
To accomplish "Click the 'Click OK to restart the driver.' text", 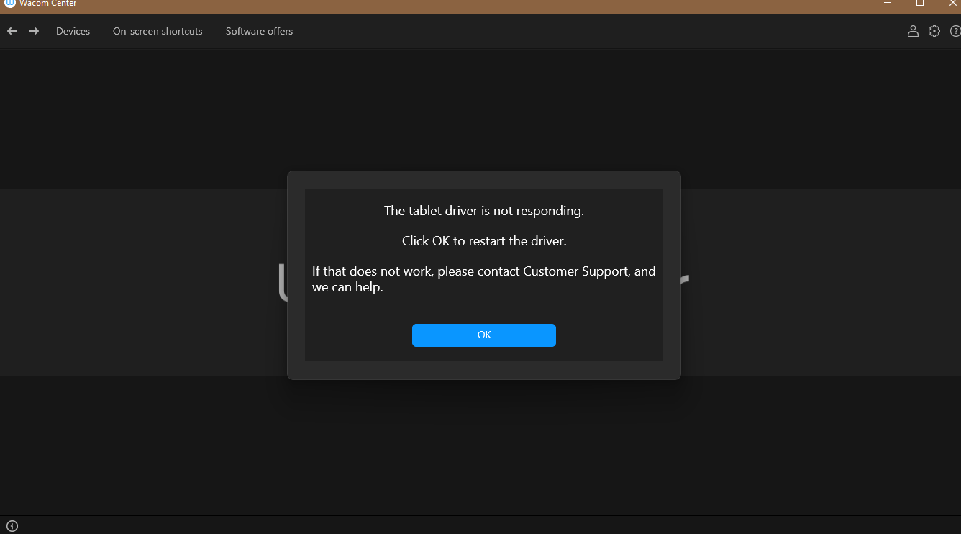I will [484, 241].
